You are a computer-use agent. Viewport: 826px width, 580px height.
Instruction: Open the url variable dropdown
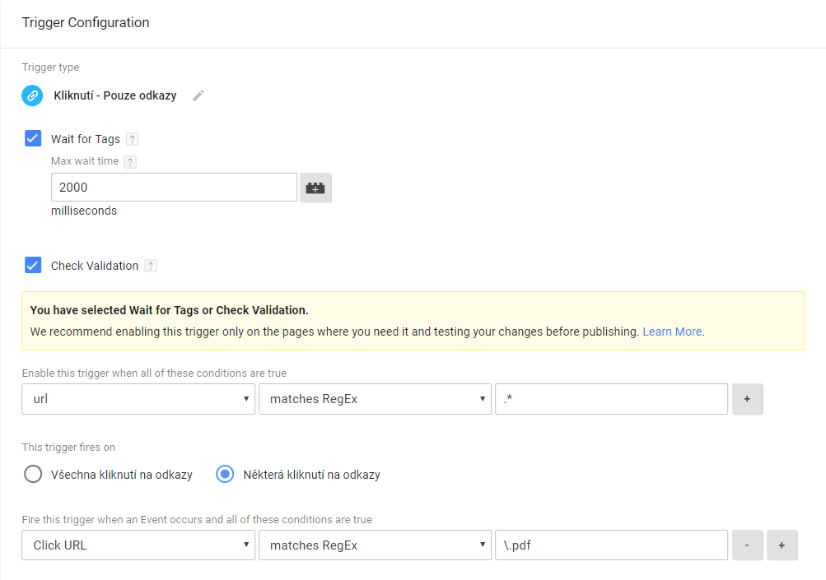tap(138, 399)
